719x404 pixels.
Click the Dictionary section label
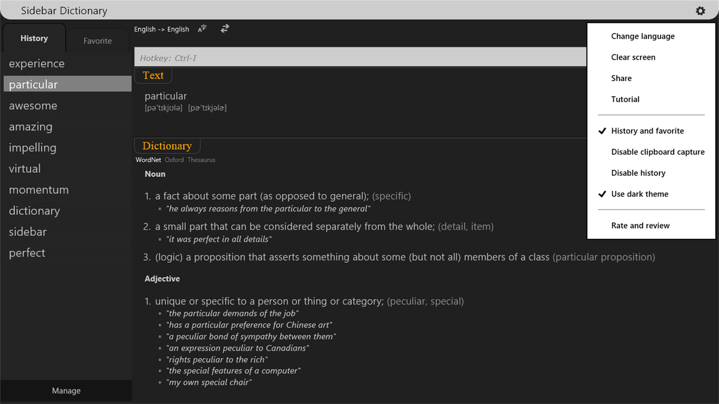coord(167,146)
